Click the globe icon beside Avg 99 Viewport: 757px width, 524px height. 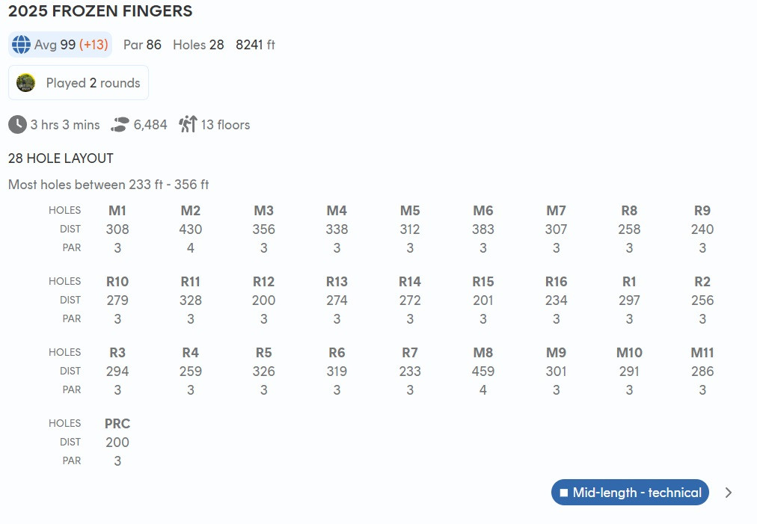pyautogui.click(x=21, y=45)
